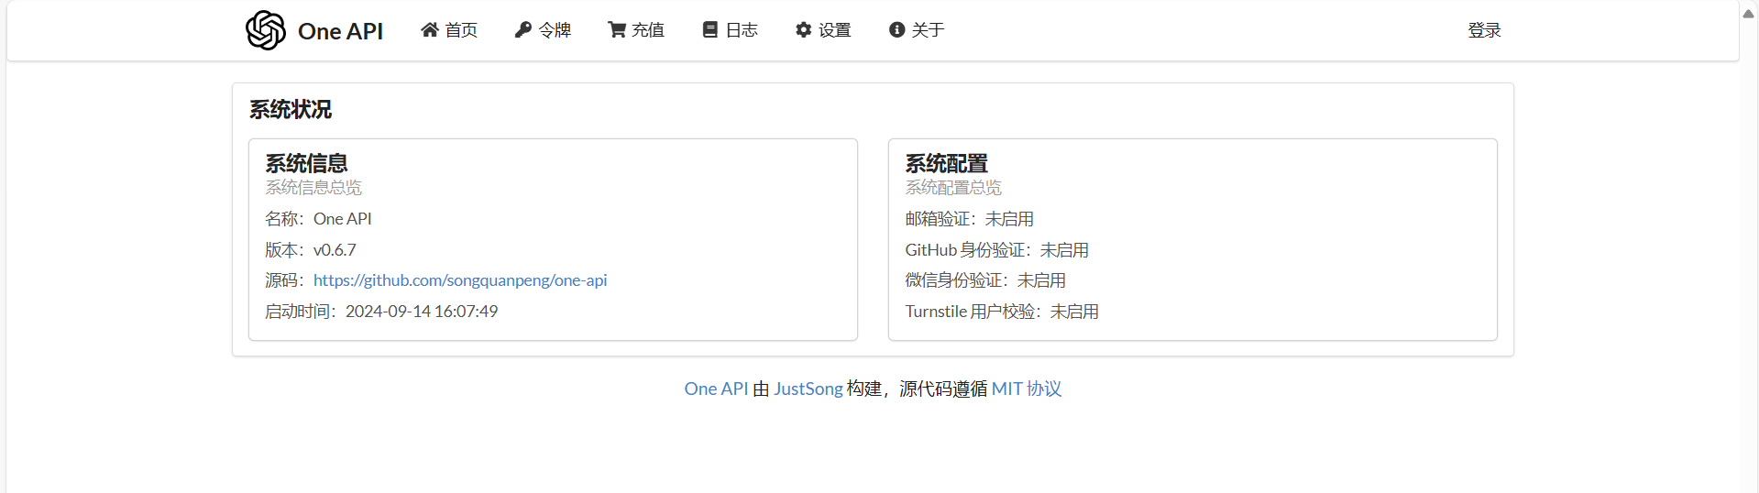Click the 系统信息 card heading

[306, 163]
